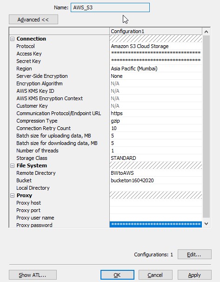Click the Encryption Algorithm N/A value

tap(156, 83)
